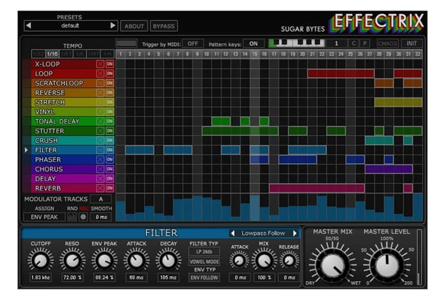The image size is (445, 296).
Task: Open the modulator track A selector
Action: pyautogui.click(x=101, y=199)
